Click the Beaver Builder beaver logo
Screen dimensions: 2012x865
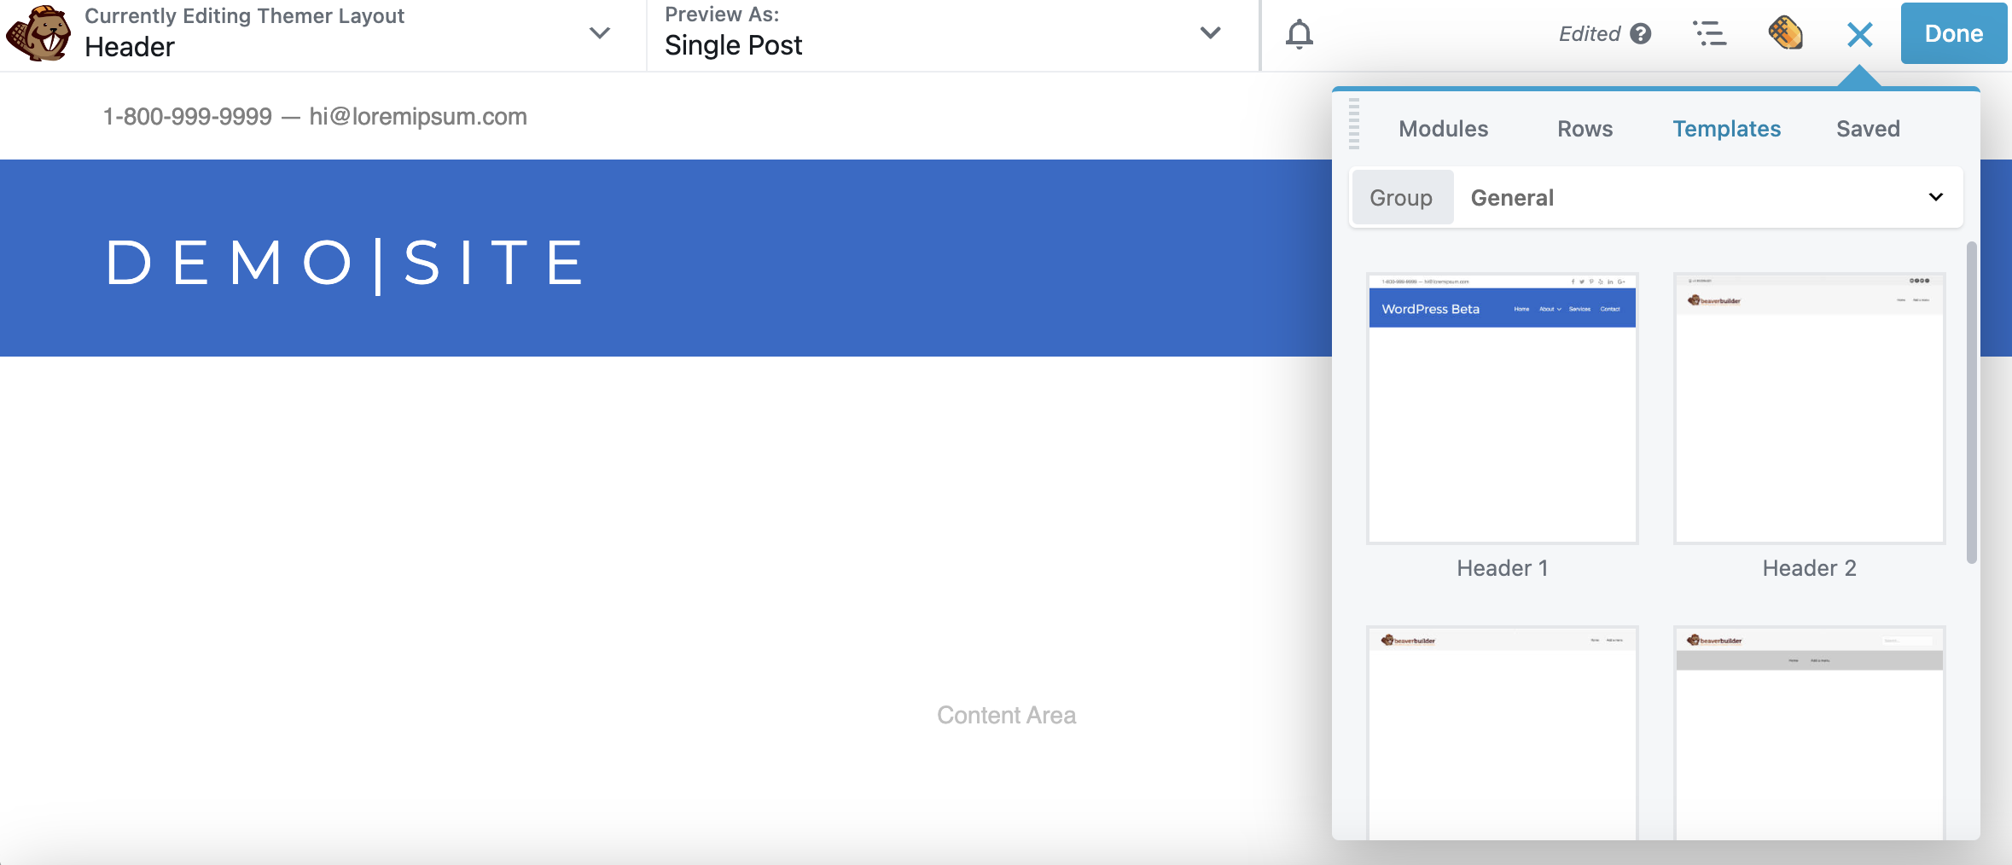(x=39, y=34)
